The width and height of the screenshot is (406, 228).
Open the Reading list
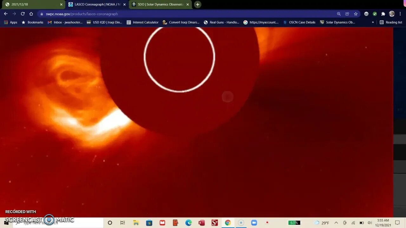(x=391, y=22)
